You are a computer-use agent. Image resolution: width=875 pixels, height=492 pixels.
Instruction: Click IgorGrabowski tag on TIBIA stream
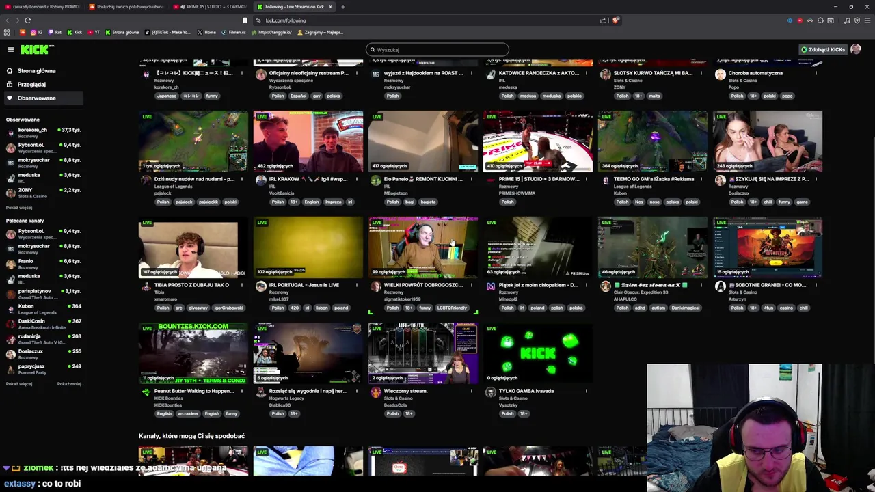[x=228, y=307]
